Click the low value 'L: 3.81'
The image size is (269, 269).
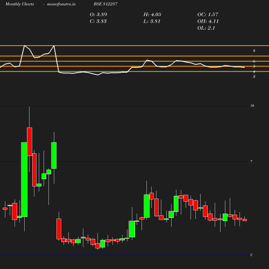tap(152, 22)
